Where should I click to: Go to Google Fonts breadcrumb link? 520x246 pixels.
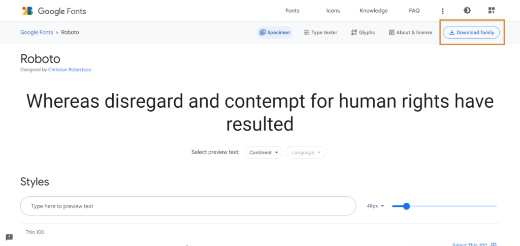[x=37, y=32]
